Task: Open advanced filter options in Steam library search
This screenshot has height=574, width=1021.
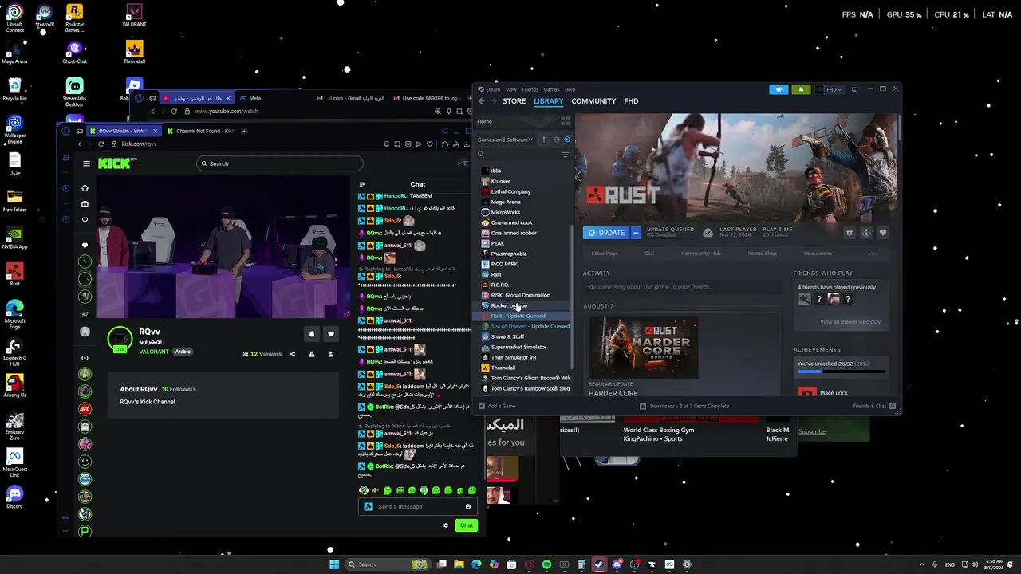Action: click(x=565, y=155)
